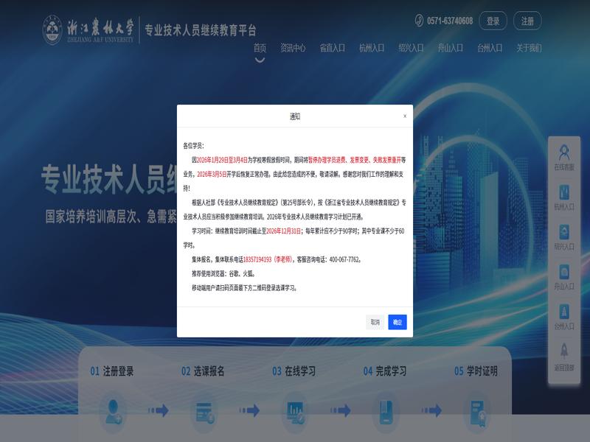Screen dimensions: 590x442
Task: Click the 注册 button in the header
Action: [527, 21]
